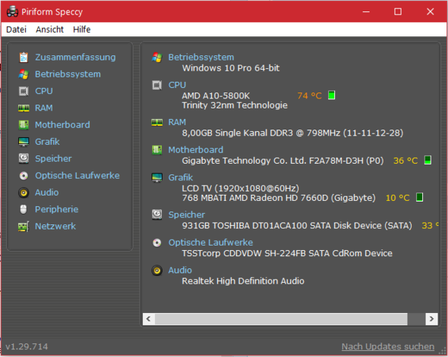Click the version number v1.29.714
This screenshot has height=357, width=448.
point(27,346)
